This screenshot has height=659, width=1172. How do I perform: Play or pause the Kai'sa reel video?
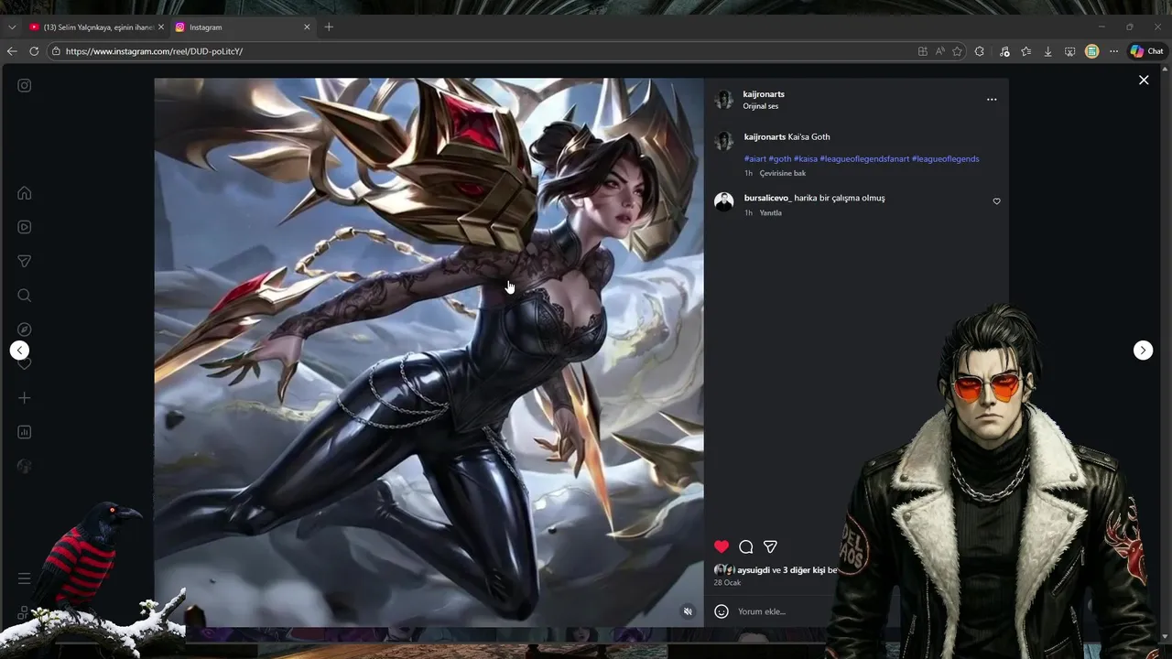click(x=429, y=352)
